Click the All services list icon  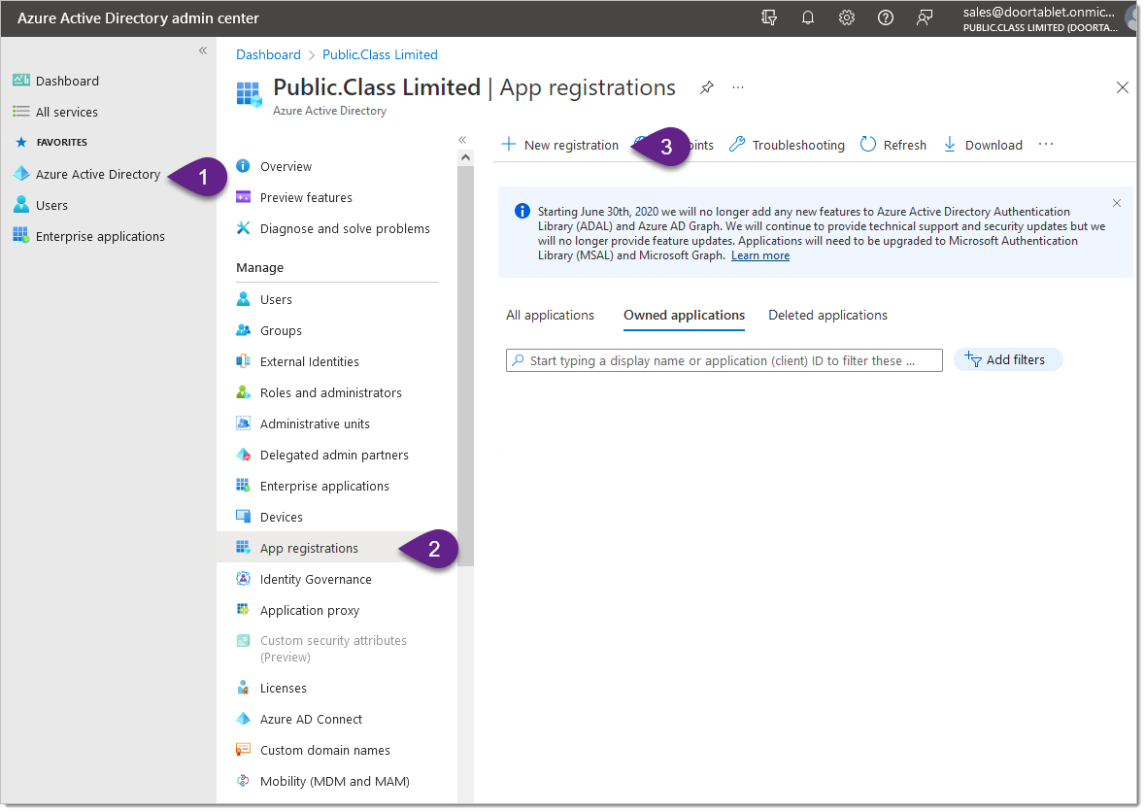point(21,112)
